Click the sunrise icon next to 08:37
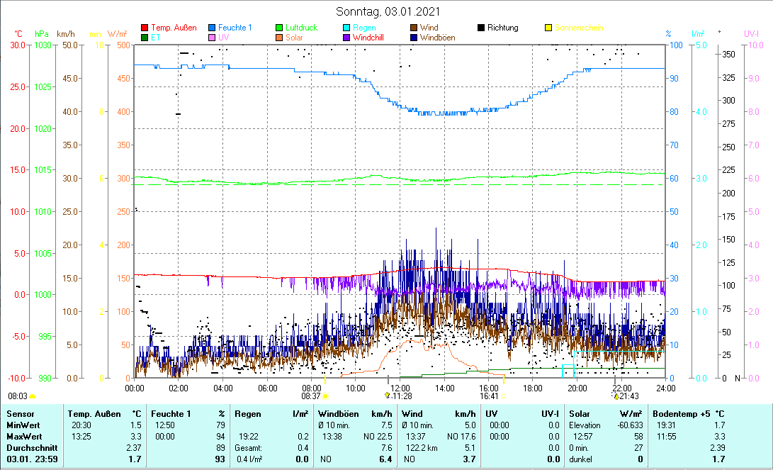This screenshot has height=470, width=773. click(325, 396)
